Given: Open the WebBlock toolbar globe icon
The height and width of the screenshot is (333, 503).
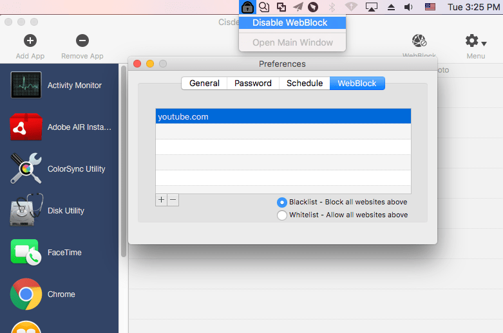Looking at the screenshot, I should 419,40.
